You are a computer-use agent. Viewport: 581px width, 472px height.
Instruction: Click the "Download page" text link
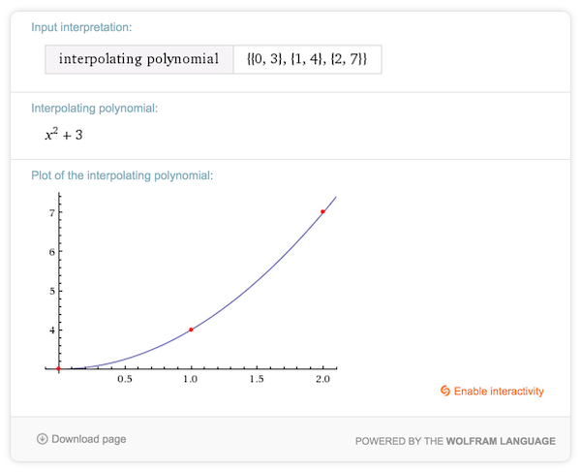[88, 439]
